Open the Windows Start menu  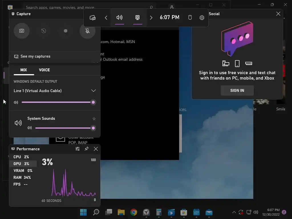coord(83,212)
